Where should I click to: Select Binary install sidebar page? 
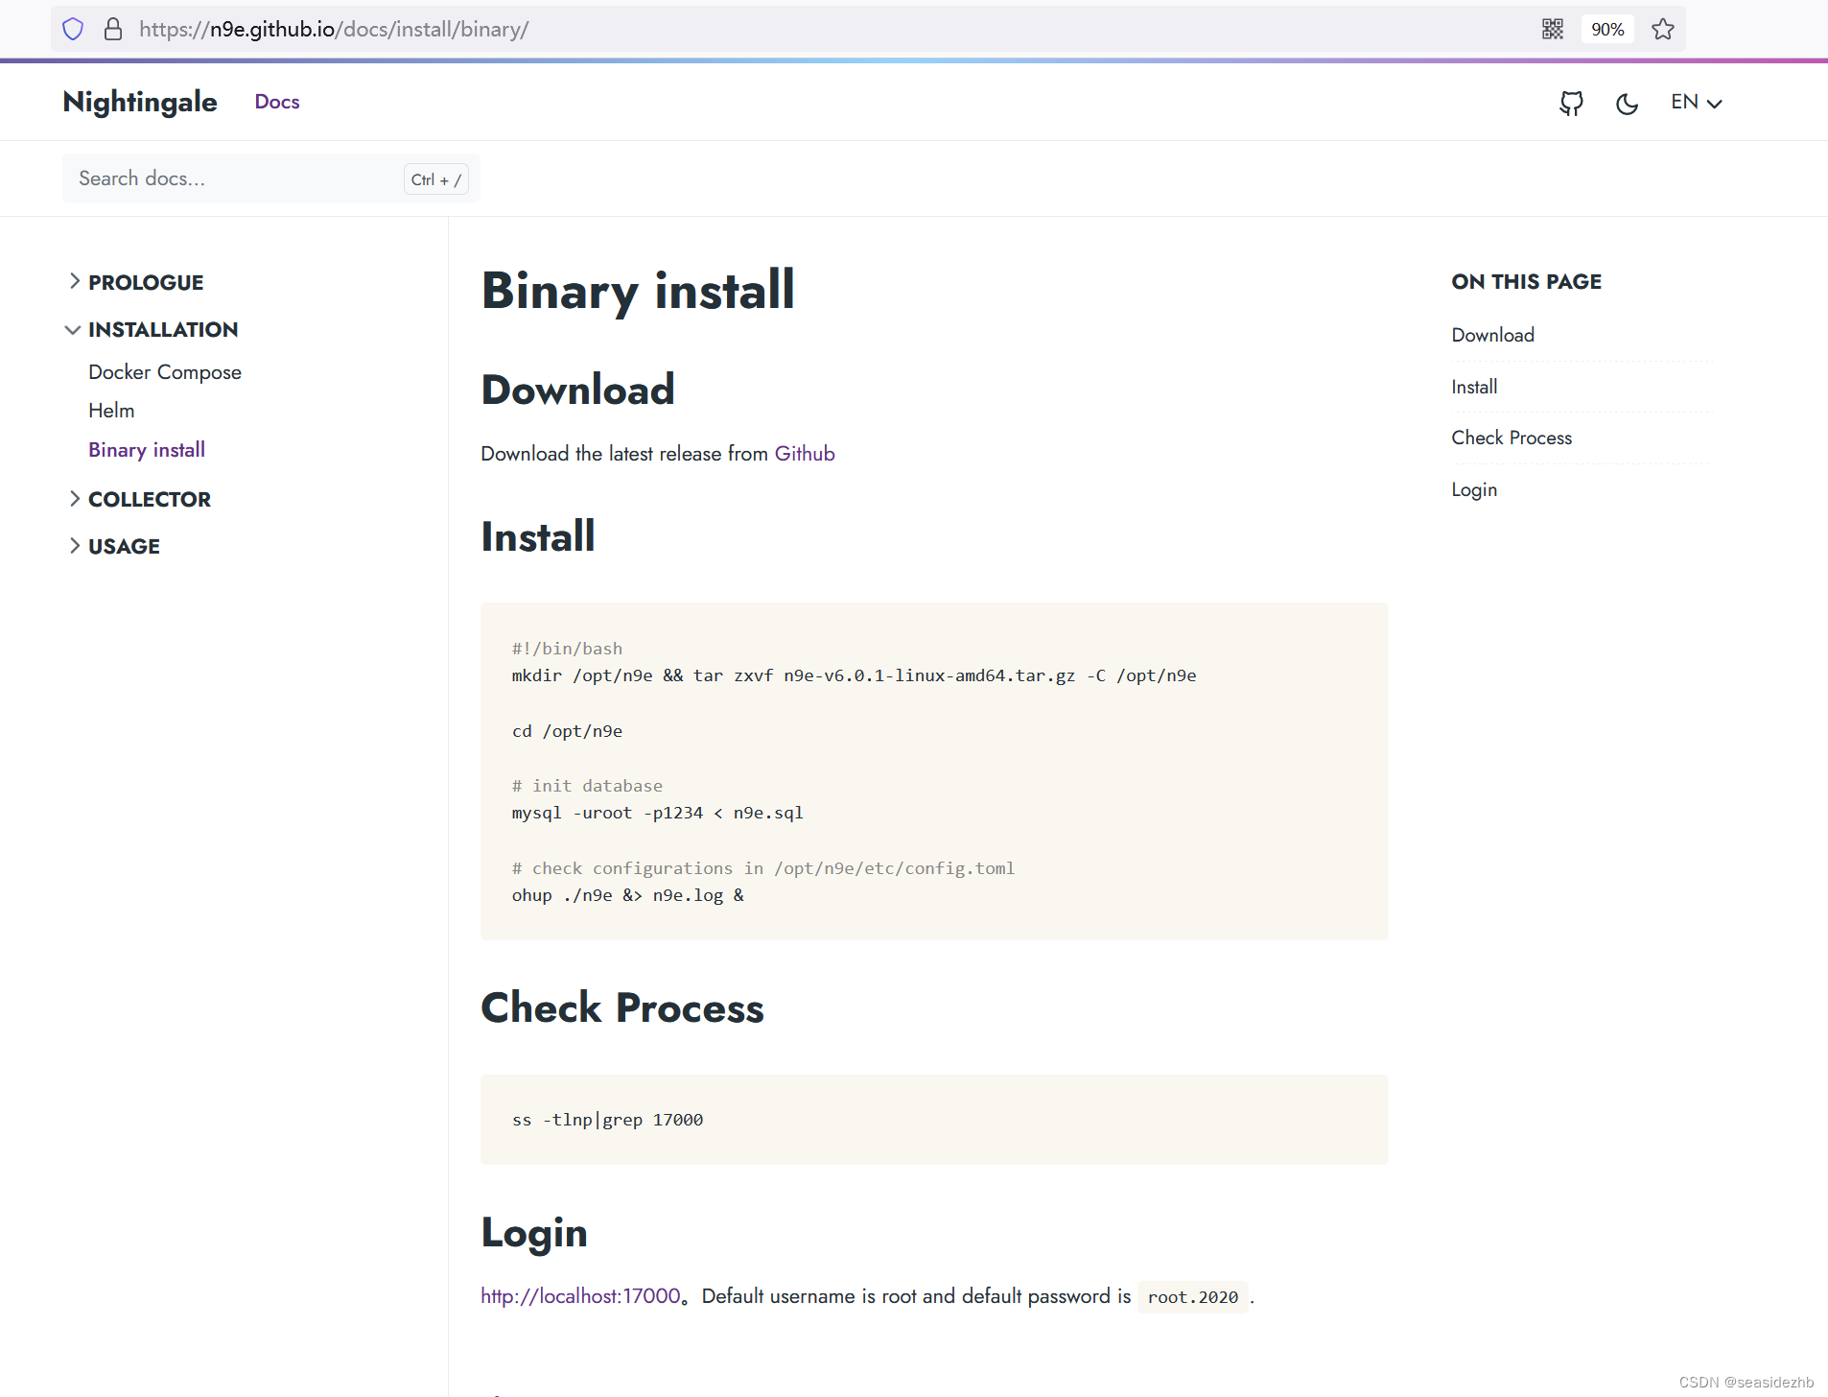click(x=147, y=450)
